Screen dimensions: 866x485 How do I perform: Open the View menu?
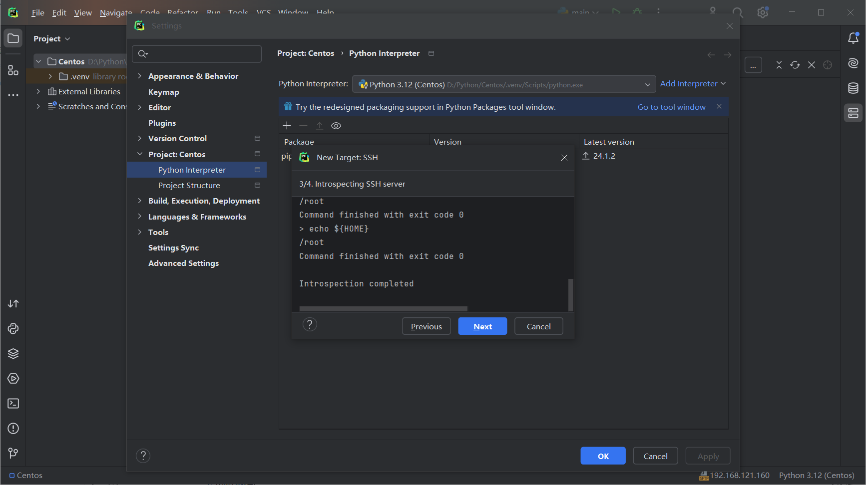point(83,12)
